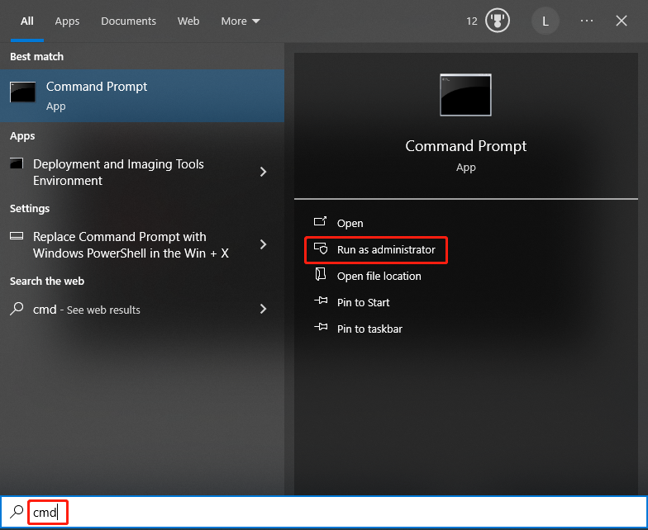Screen dimensions: 648x530
Task: Click the Command Prompt icon in best match
Action: pos(23,92)
